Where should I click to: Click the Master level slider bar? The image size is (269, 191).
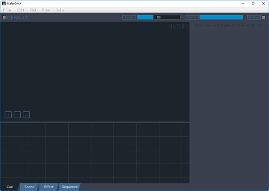221,17
